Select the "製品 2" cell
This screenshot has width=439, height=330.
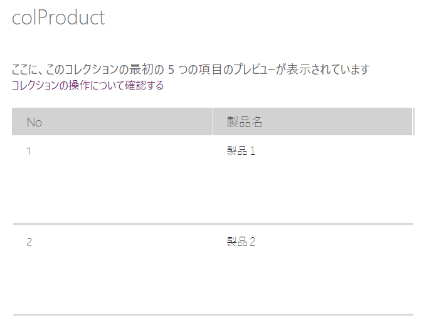241,242
